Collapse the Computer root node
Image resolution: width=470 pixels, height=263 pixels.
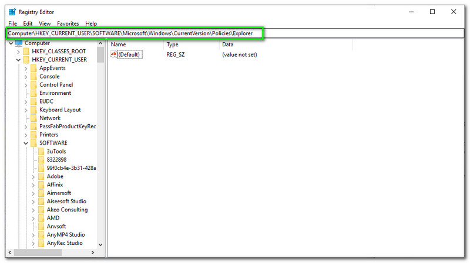click(x=11, y=43)
